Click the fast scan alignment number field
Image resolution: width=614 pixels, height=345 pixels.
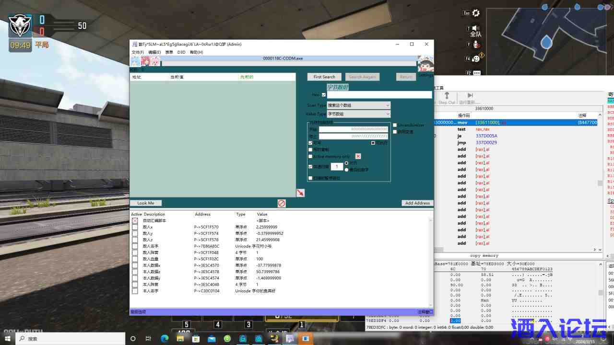337,167
